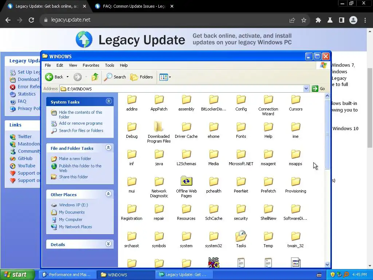
Task: Open the View menu
Action: click(x=73, y=65)
